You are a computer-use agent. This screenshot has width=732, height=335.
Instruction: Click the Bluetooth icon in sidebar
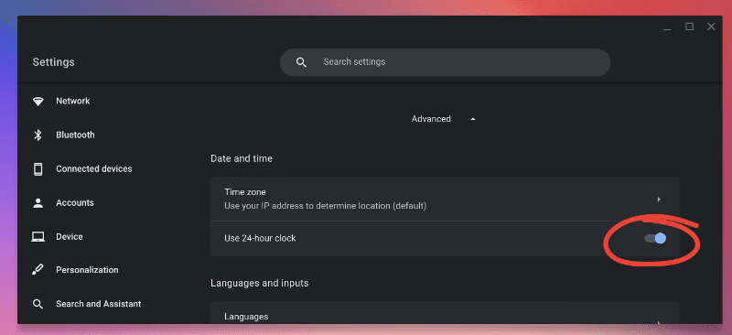[x=38, y=135]
